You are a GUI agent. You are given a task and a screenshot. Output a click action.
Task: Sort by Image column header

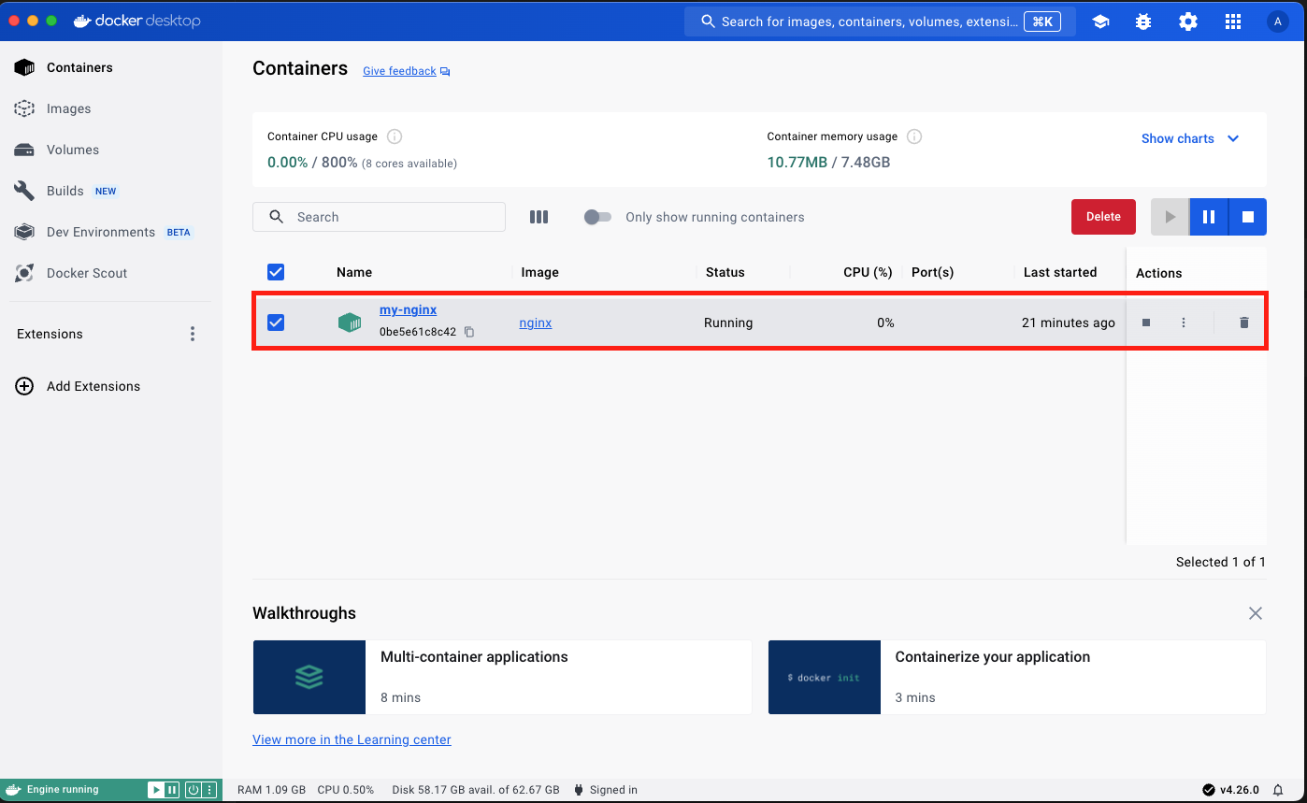coord(539,272)
